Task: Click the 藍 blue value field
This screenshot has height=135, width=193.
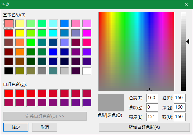Action: pos(180,117)
